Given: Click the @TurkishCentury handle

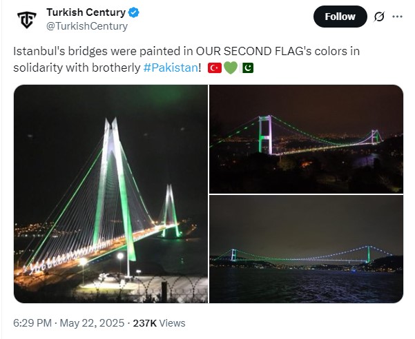Looking at the screenshot, I should pyautogui.click(x=87, y=26).
